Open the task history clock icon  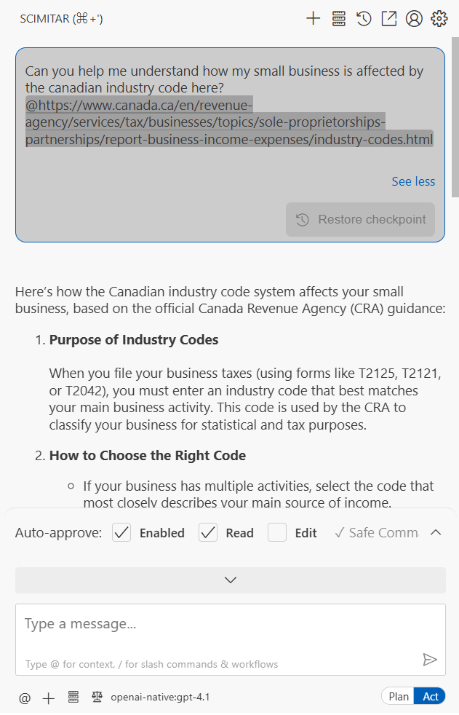(x=364, y=19)
